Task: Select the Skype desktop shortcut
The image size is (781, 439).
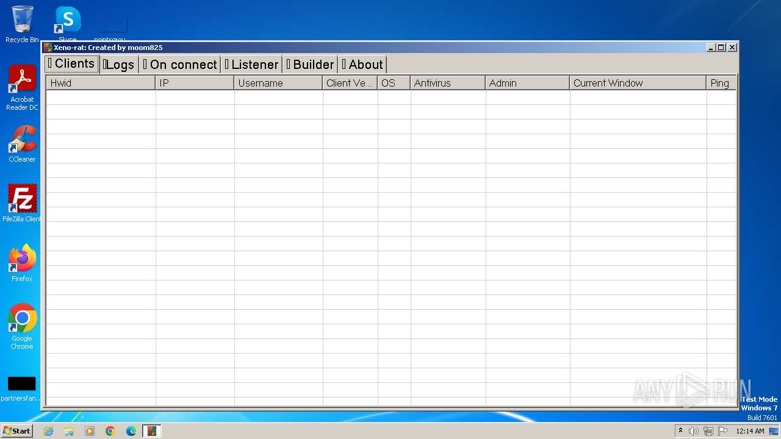Action: (67, 23)
